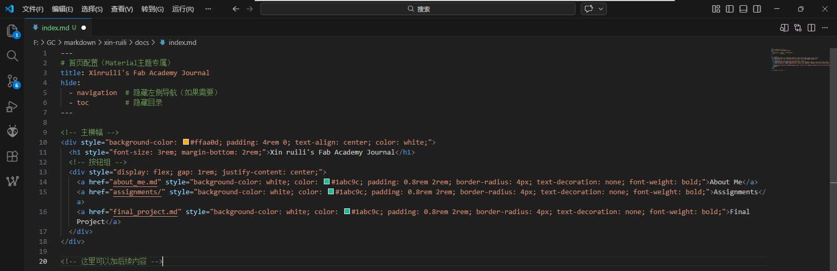Open the Source Control view
This screenshot has height=271, width=837.
pos(13,81)
